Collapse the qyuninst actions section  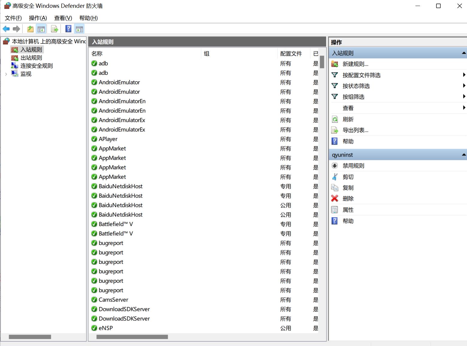[x=464, y=155]
